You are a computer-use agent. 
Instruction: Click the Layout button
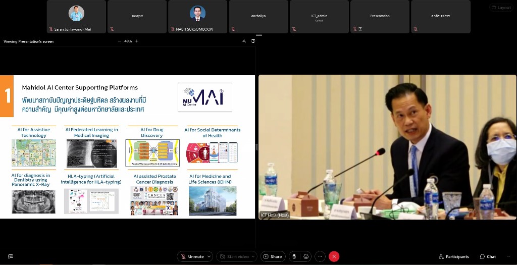coord(500,8)
